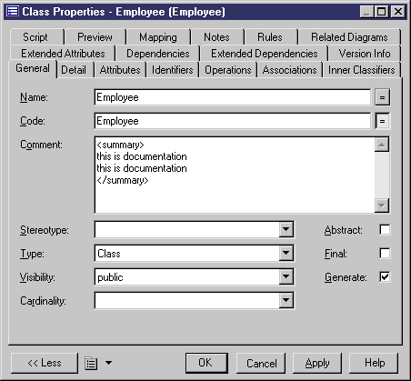Click the Comment scrollbar up arrow
The width and height of the screenshot is (411, 381).
pyautogui.click(x=382, y=145)
